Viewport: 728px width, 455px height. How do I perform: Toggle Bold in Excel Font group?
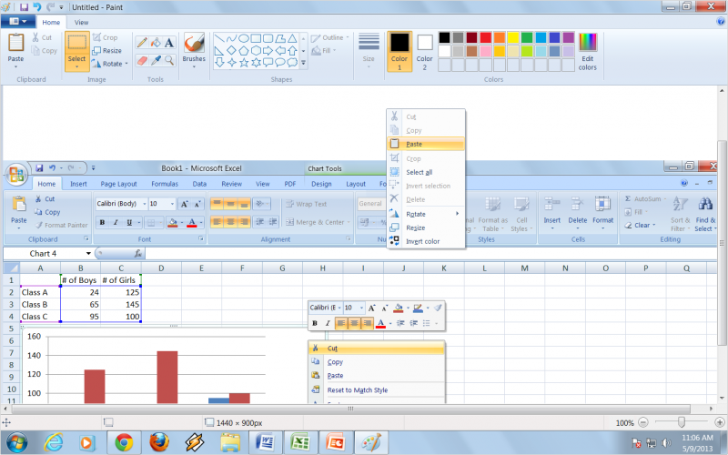[102, 222]
